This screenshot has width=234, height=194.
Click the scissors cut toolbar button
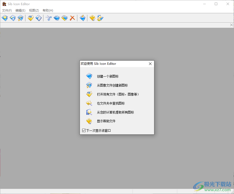49,18
